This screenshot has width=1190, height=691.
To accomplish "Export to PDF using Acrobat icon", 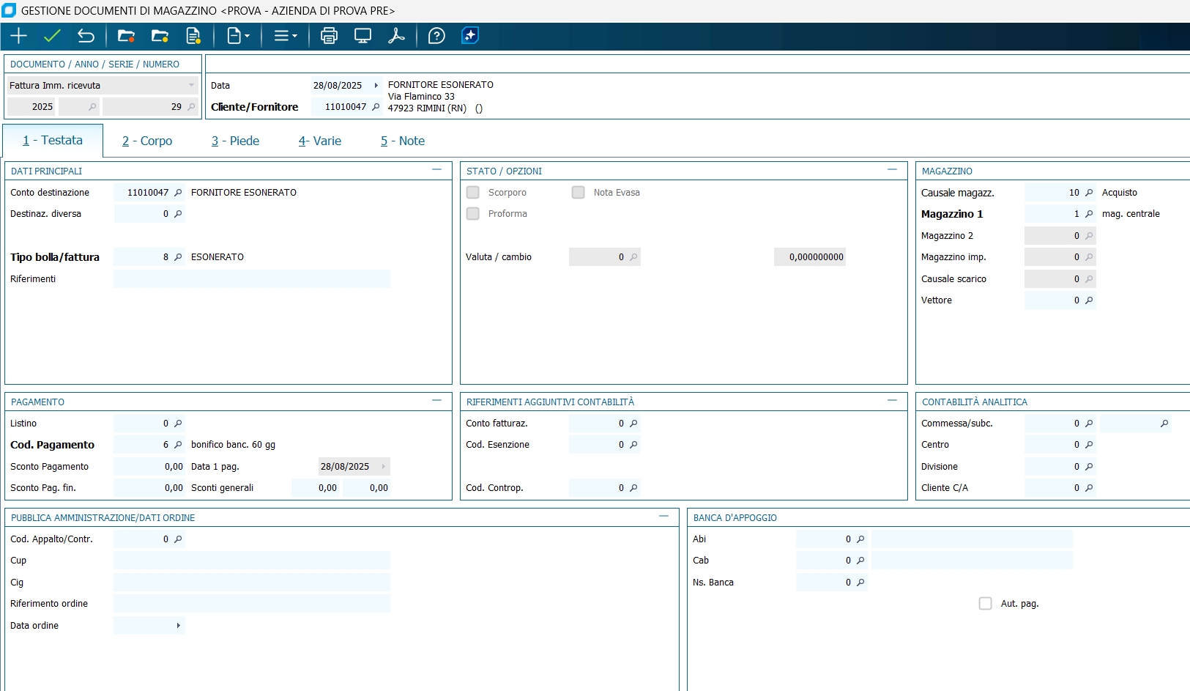I will click(396, 36).
